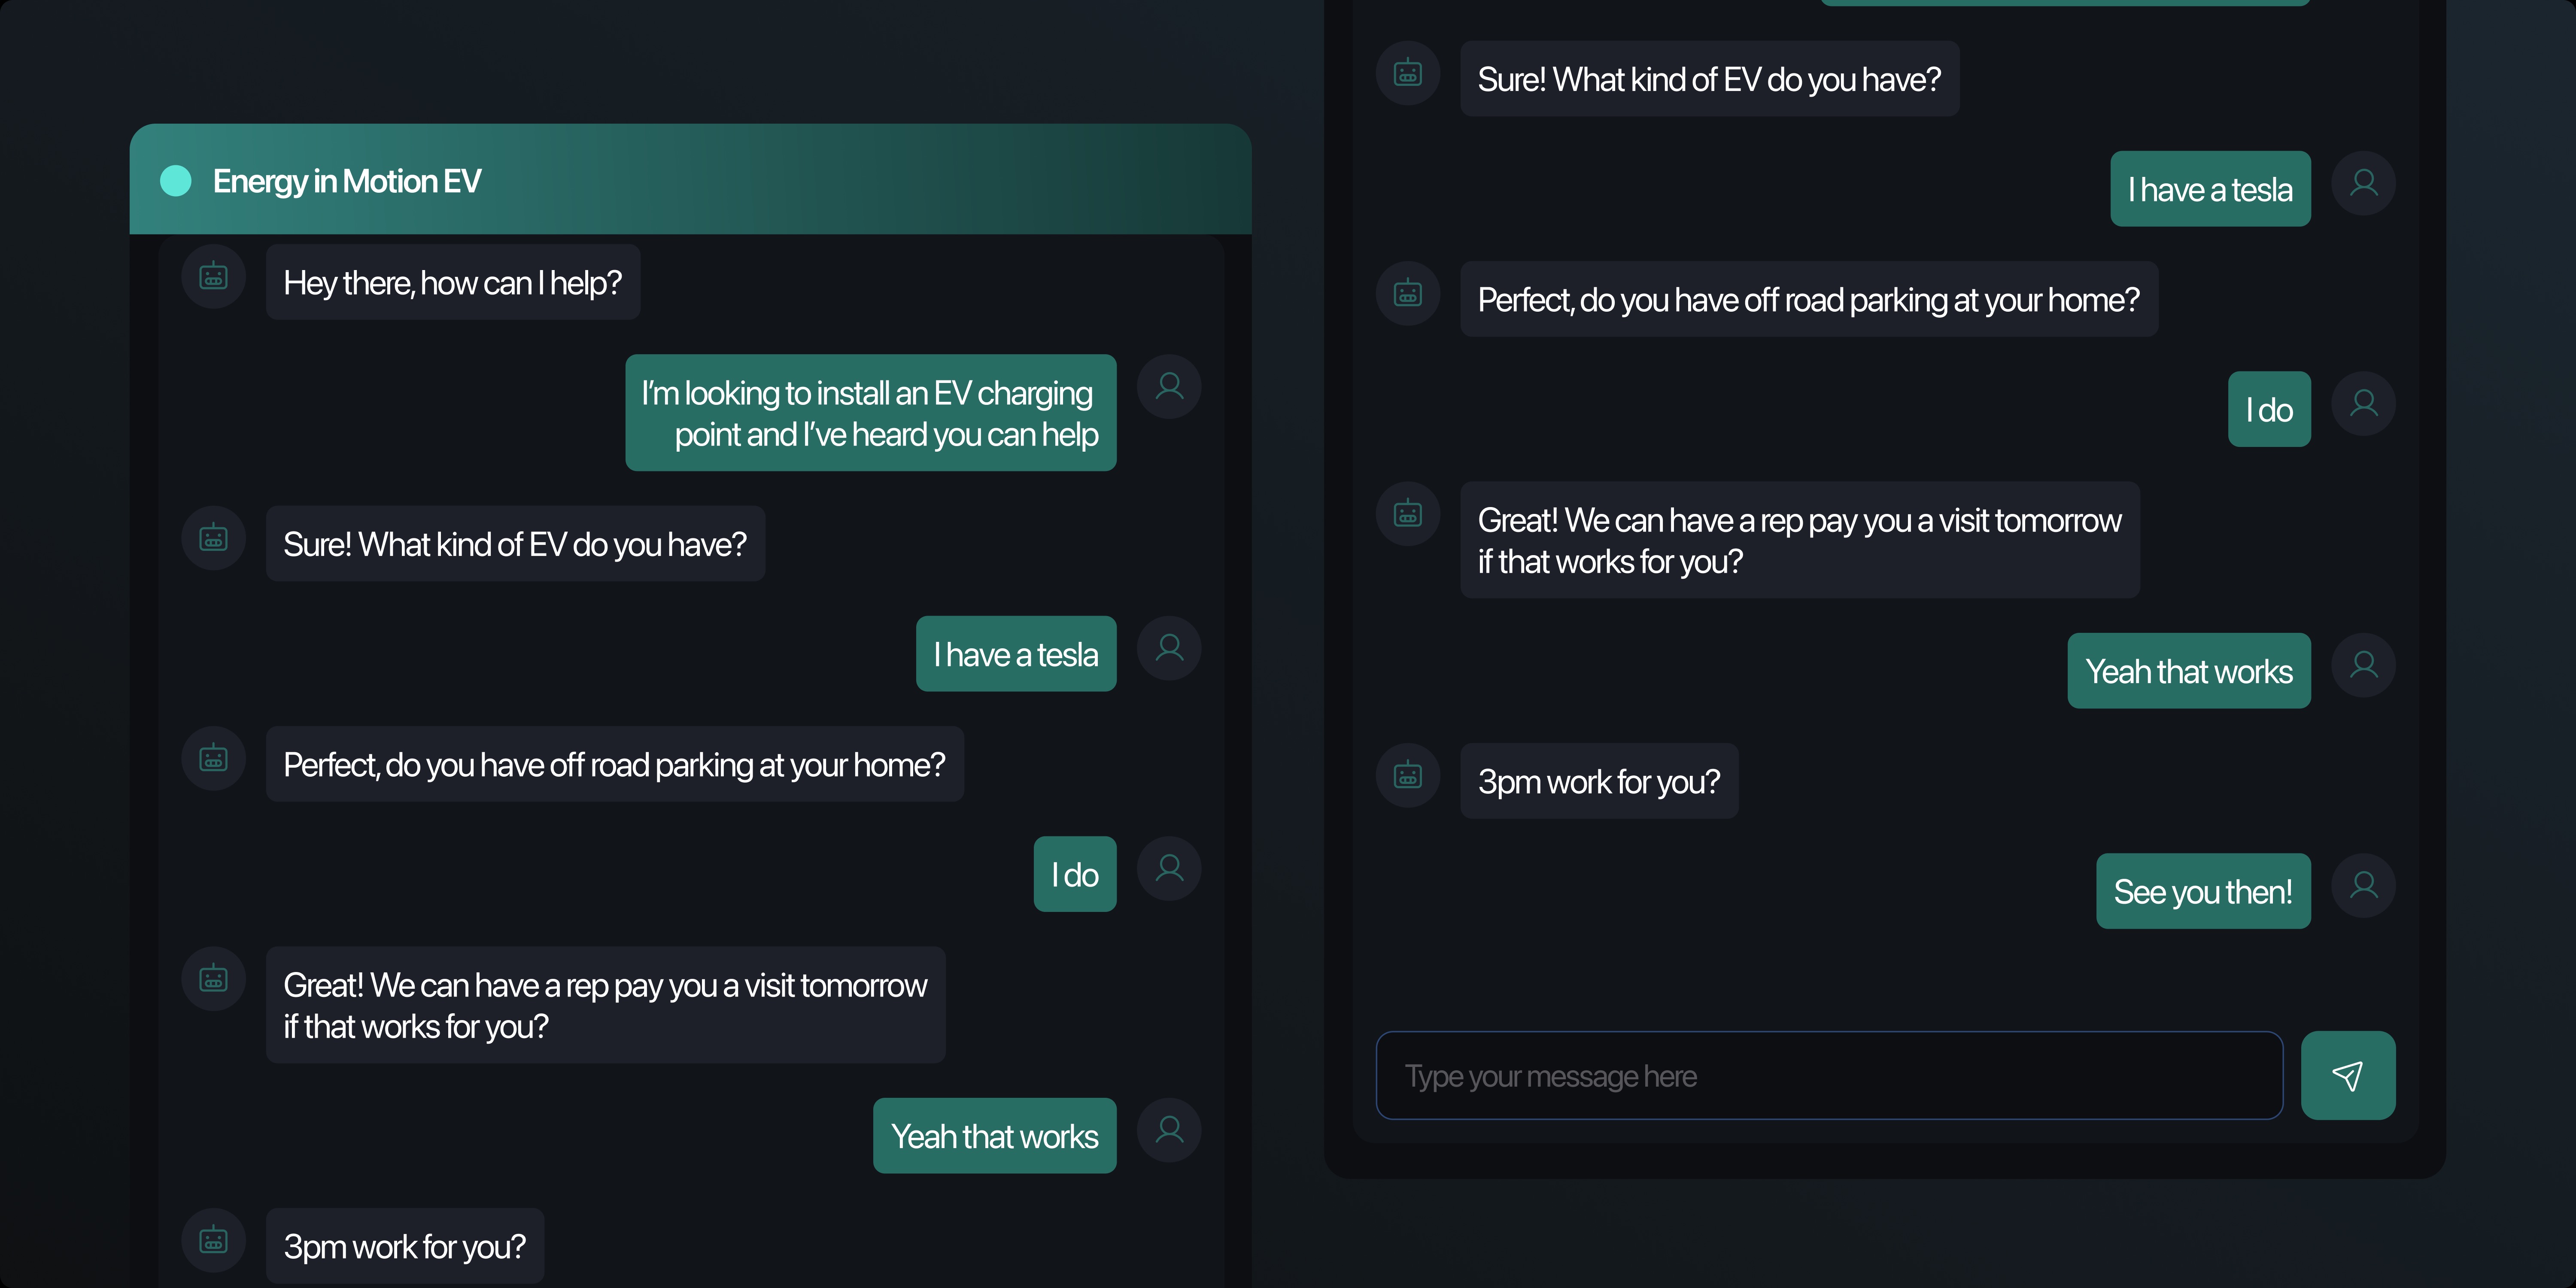Viewport: 2576px width, 1288px height.
Task: Click the "Type your message here" input field
Action: 1828,1075
